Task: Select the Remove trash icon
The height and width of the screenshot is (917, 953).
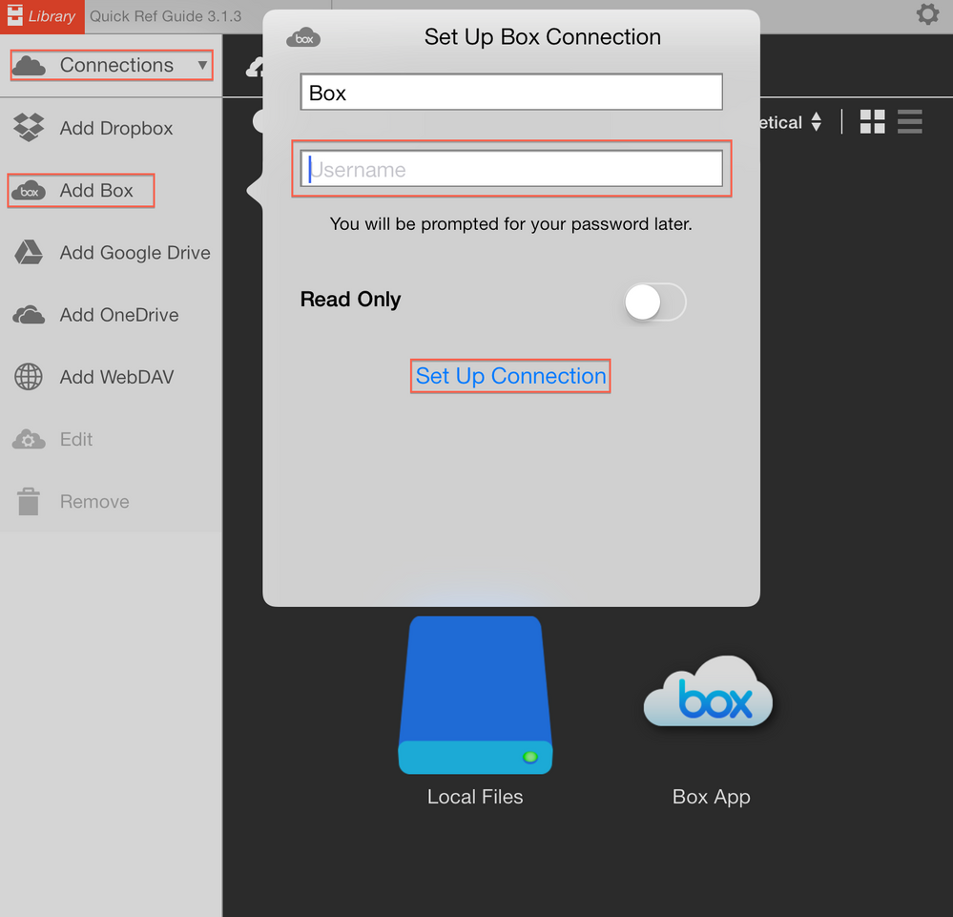Action: pyautogui.click(x=28, y=501)
